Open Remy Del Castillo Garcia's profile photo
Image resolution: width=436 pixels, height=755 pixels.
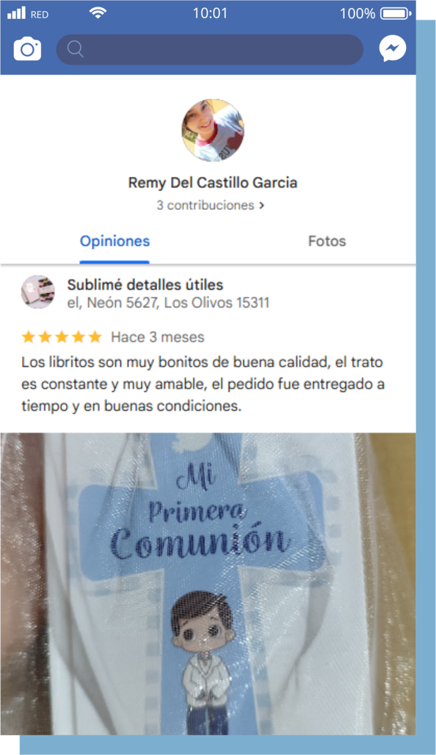213,130
